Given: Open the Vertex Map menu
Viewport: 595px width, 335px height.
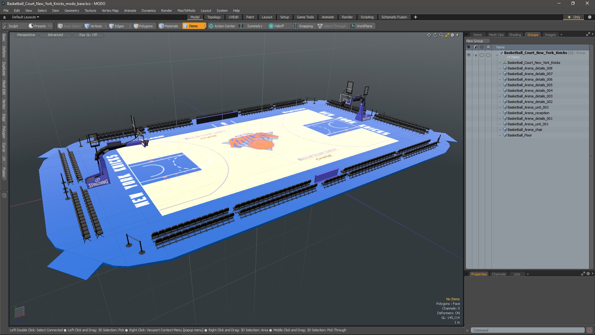Looking at the screenshot, I should click(110, 11).
